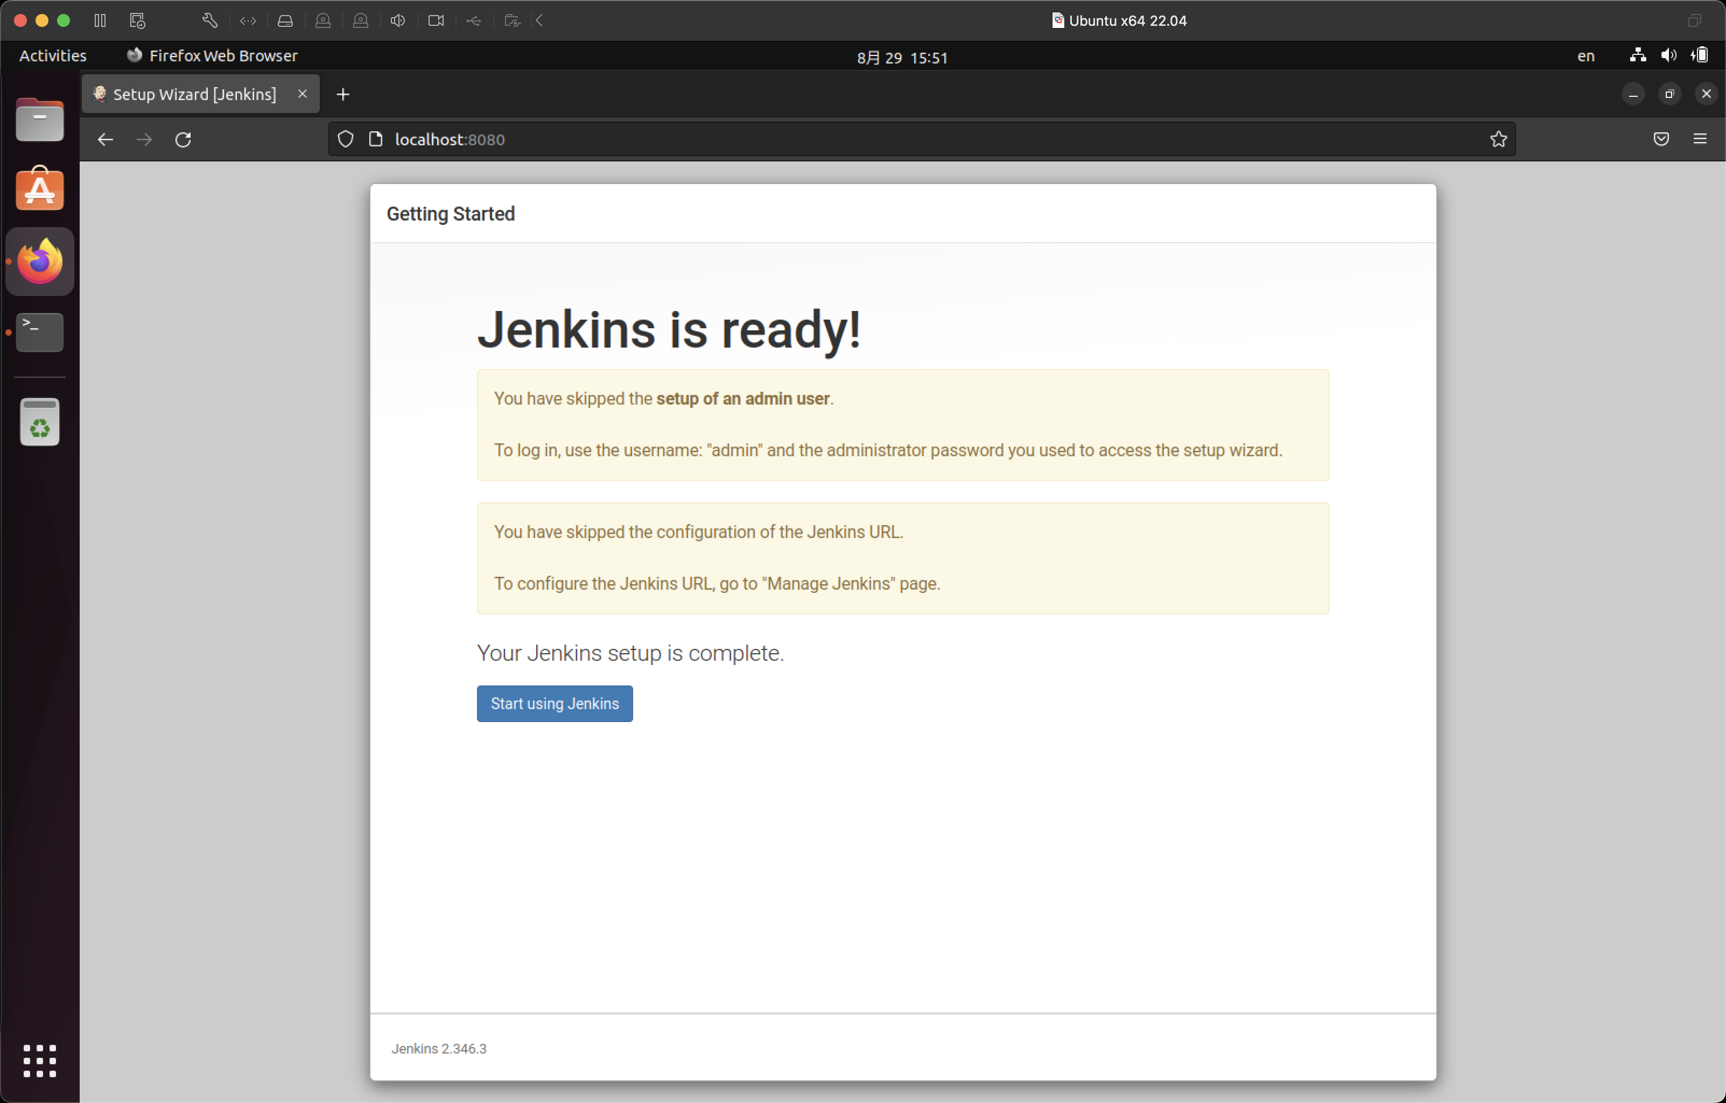This screenshot has width=1726, height=1103.
Task: Open the Activities overview
Action: click(53, 56)
